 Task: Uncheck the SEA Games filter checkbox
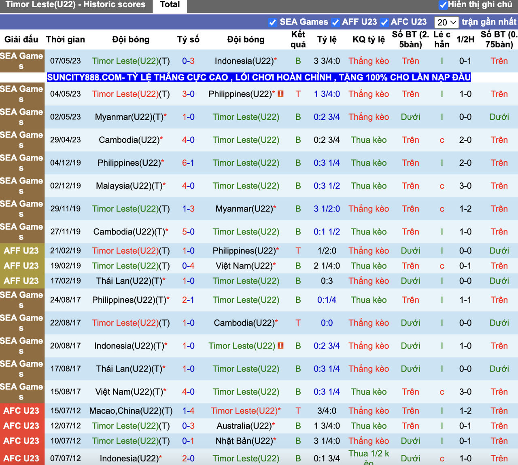pyautogui.click(x=273, y=22)
